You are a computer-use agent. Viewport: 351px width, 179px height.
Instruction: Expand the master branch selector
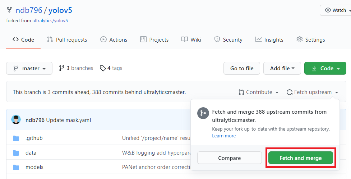[29, 68]
